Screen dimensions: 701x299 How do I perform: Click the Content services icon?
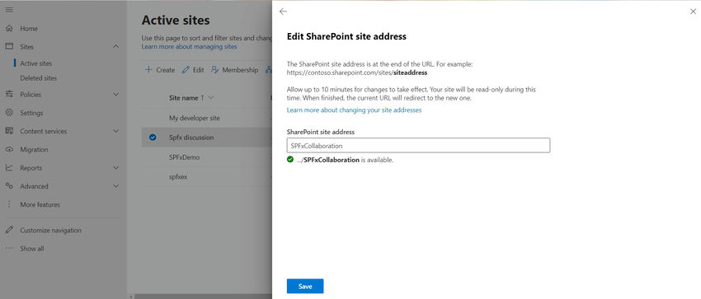[9, 131]
